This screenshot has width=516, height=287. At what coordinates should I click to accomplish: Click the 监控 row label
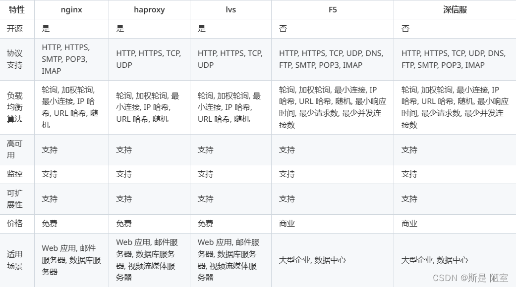(16, 174)
